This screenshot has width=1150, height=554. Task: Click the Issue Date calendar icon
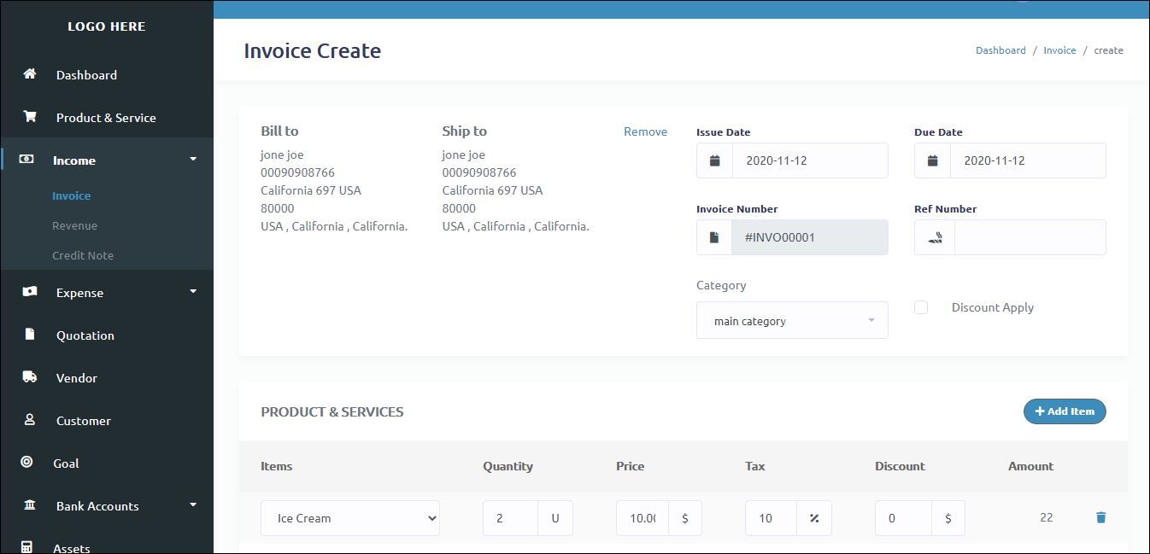(714, 160)
